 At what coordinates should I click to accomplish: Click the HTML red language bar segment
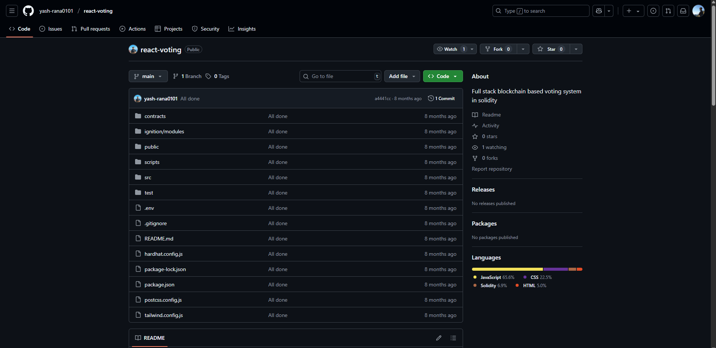(579, 269)
